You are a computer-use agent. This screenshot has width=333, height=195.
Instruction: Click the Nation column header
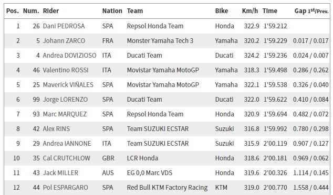[112, 11]
